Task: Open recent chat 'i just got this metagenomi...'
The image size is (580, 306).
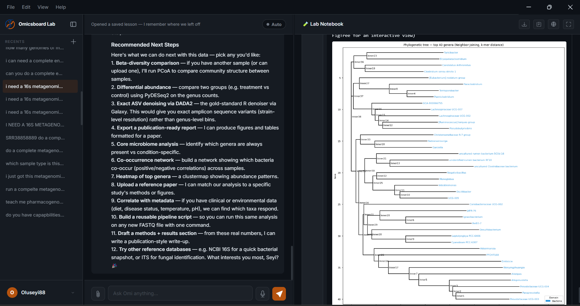Action: point(40,176)
